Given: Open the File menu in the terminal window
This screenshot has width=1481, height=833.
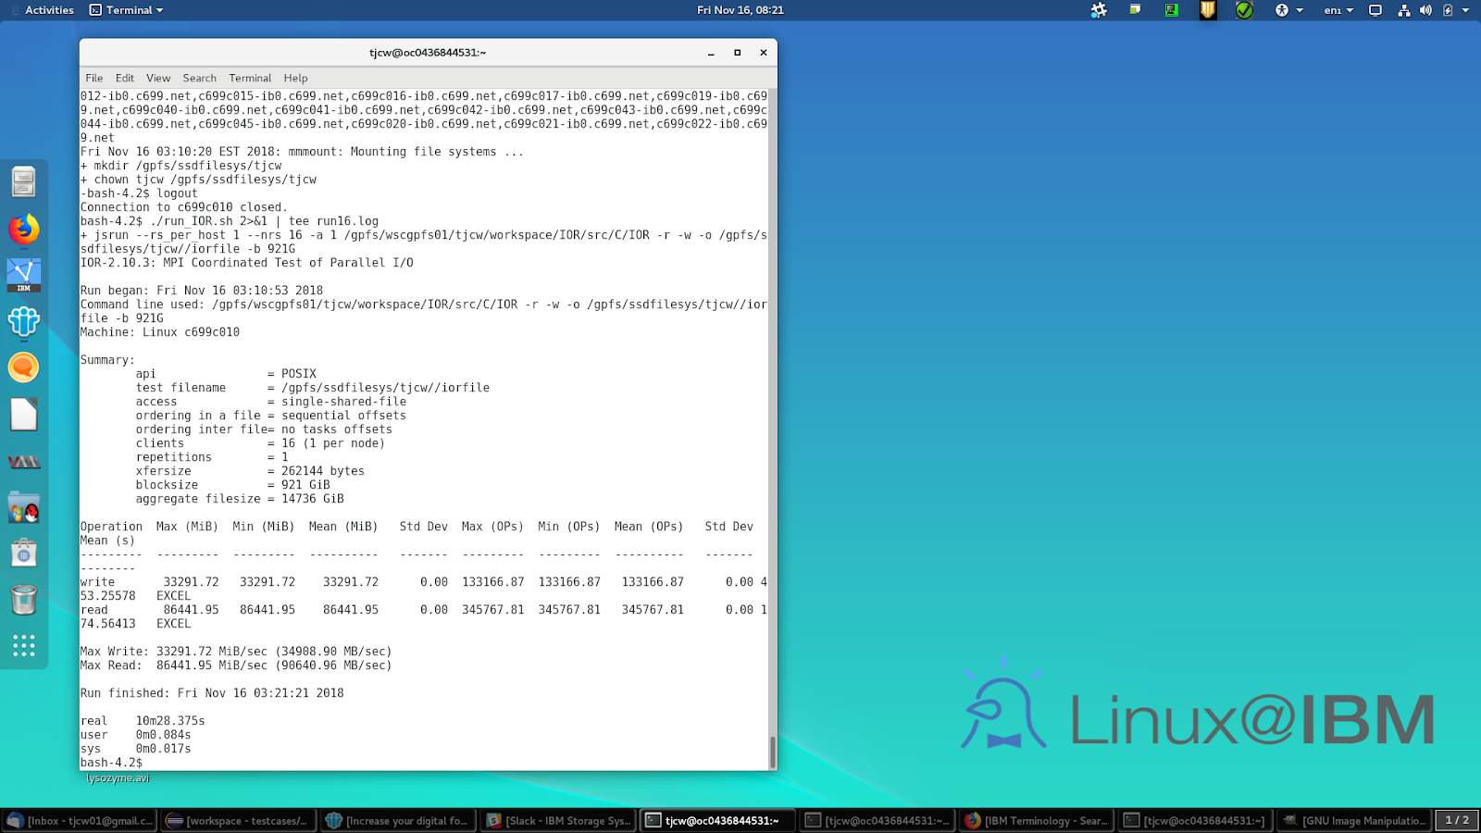Looking at the screenshot, I should pyautogui.click(x=93, y=78).
